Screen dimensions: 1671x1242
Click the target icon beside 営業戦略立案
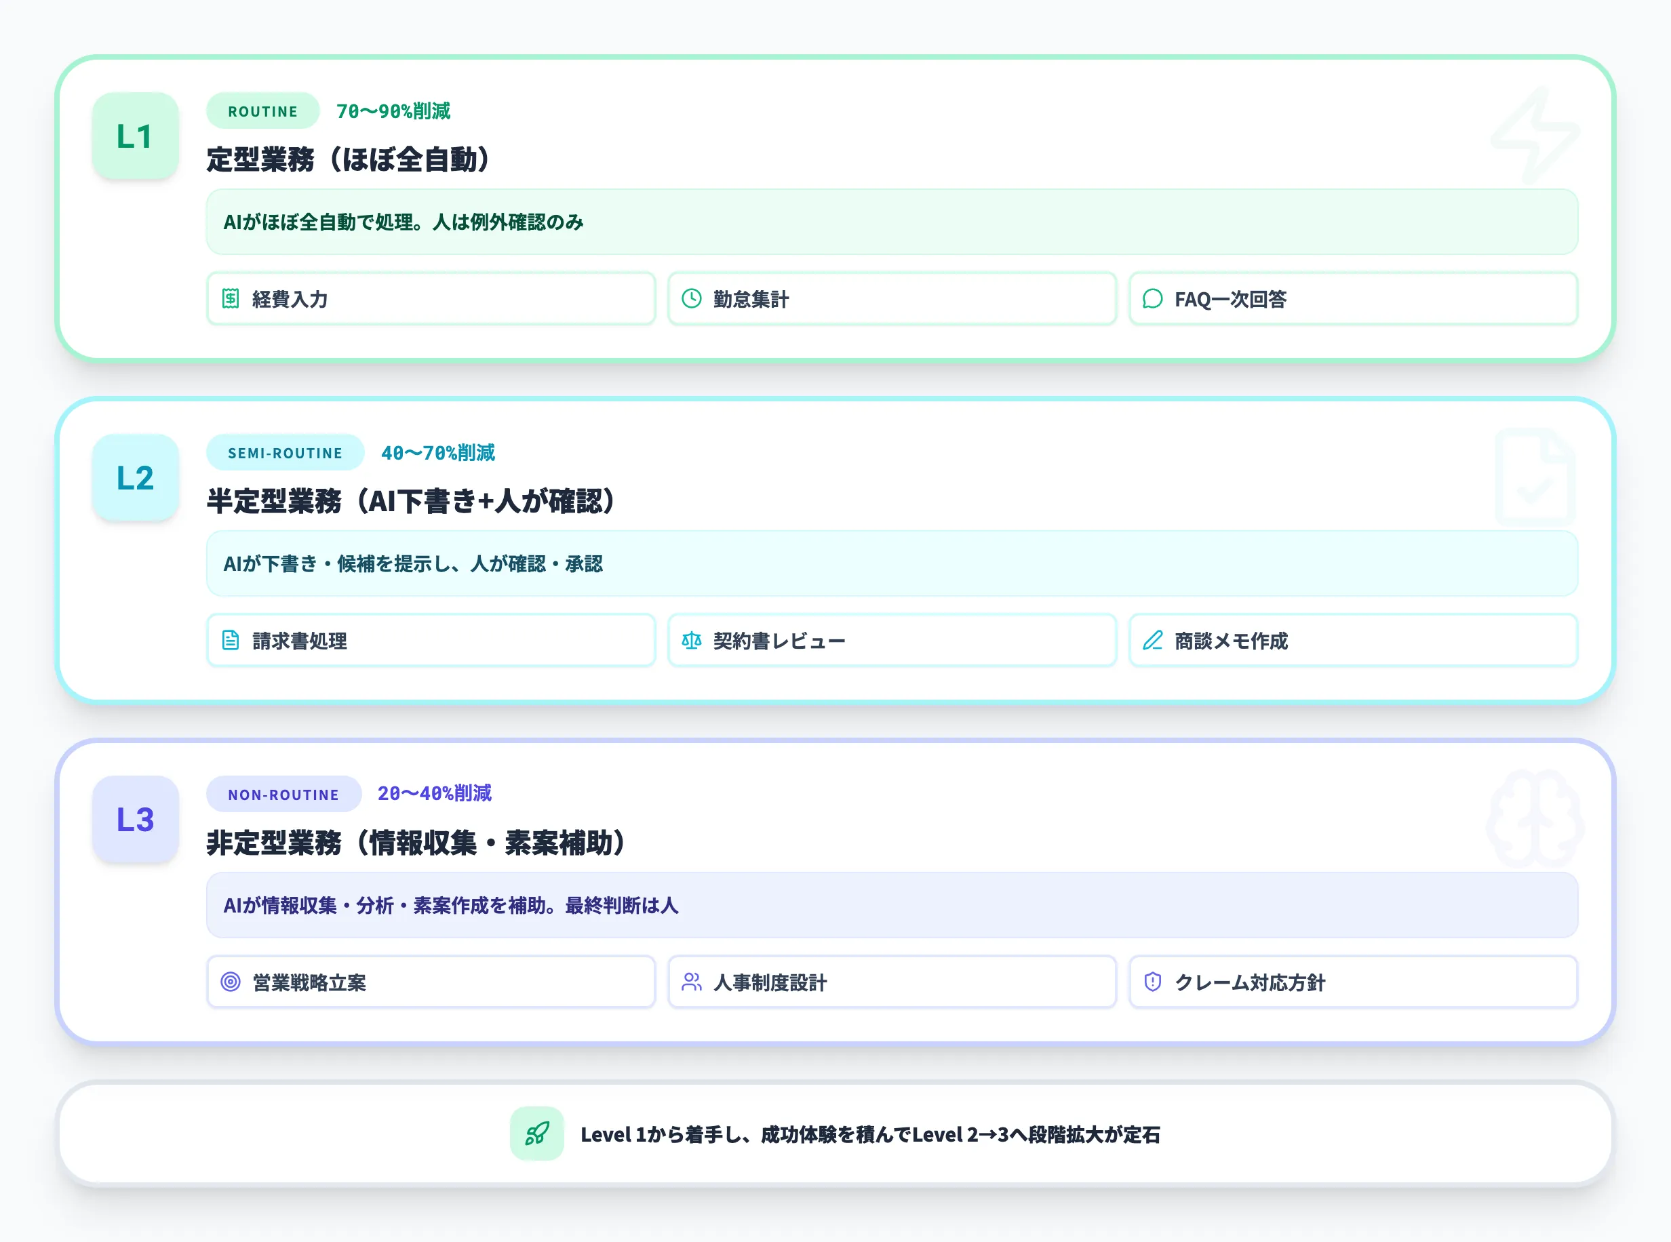[230, 982]
